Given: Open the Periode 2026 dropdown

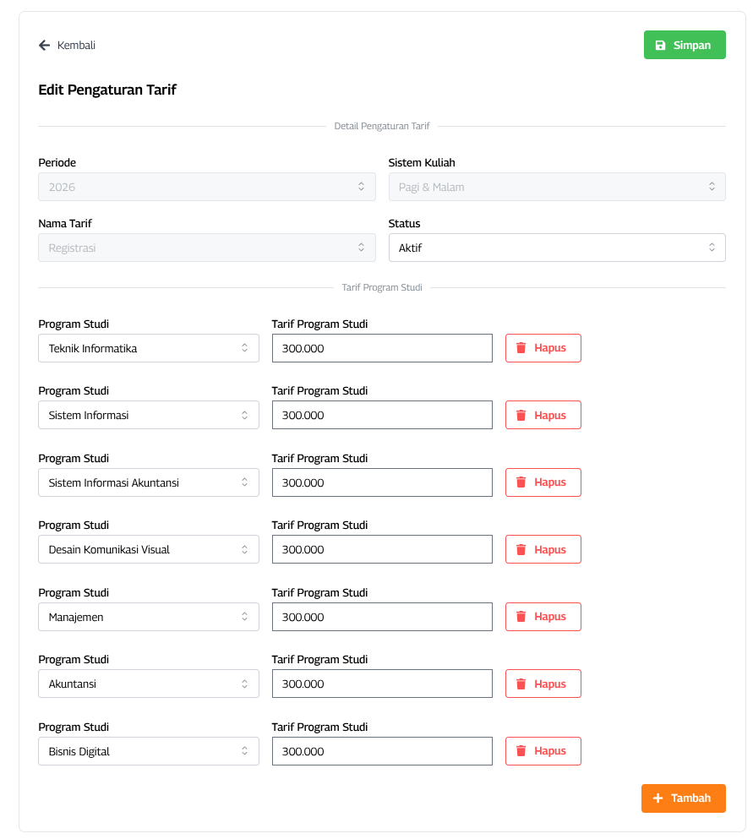Looking at the screenshot, I should coord(206,187).
